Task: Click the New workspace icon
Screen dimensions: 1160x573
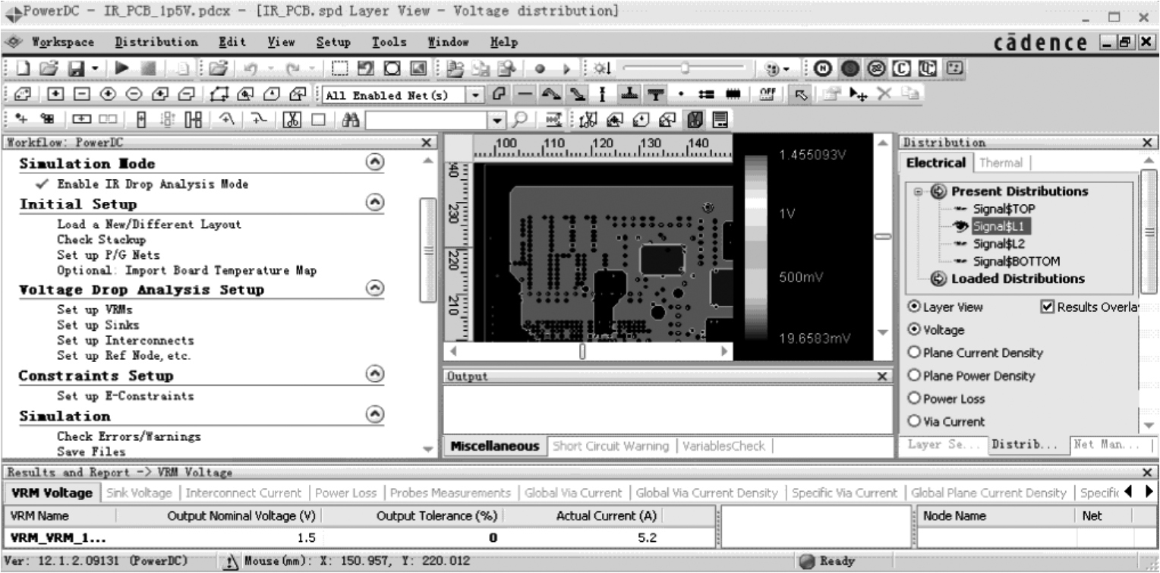Action: (24, 70)
